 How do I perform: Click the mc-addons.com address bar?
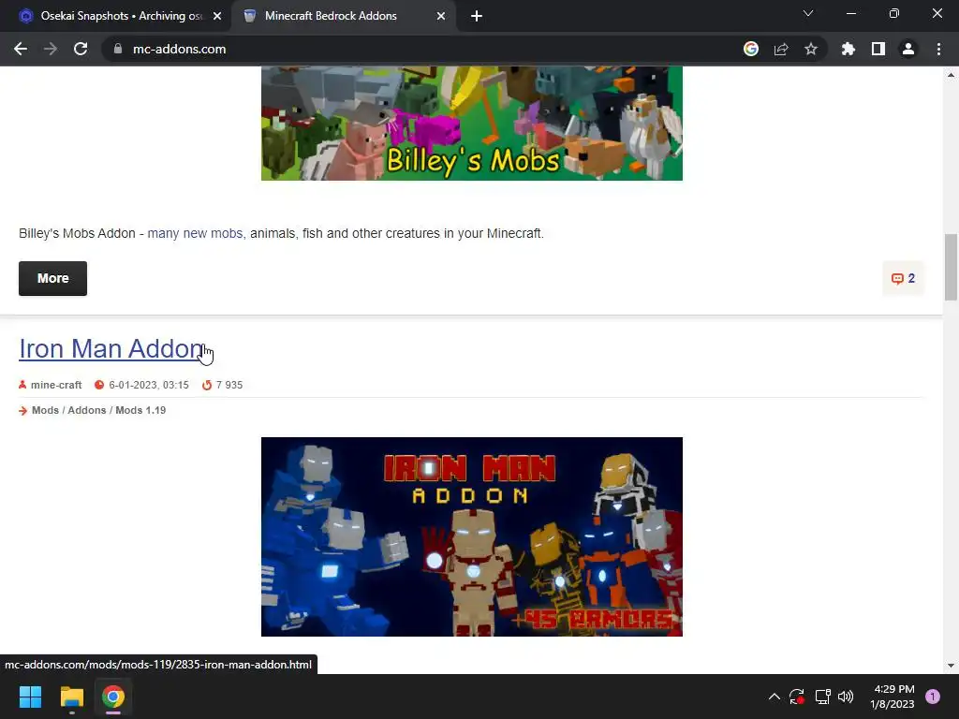click(x=422, y=49)
